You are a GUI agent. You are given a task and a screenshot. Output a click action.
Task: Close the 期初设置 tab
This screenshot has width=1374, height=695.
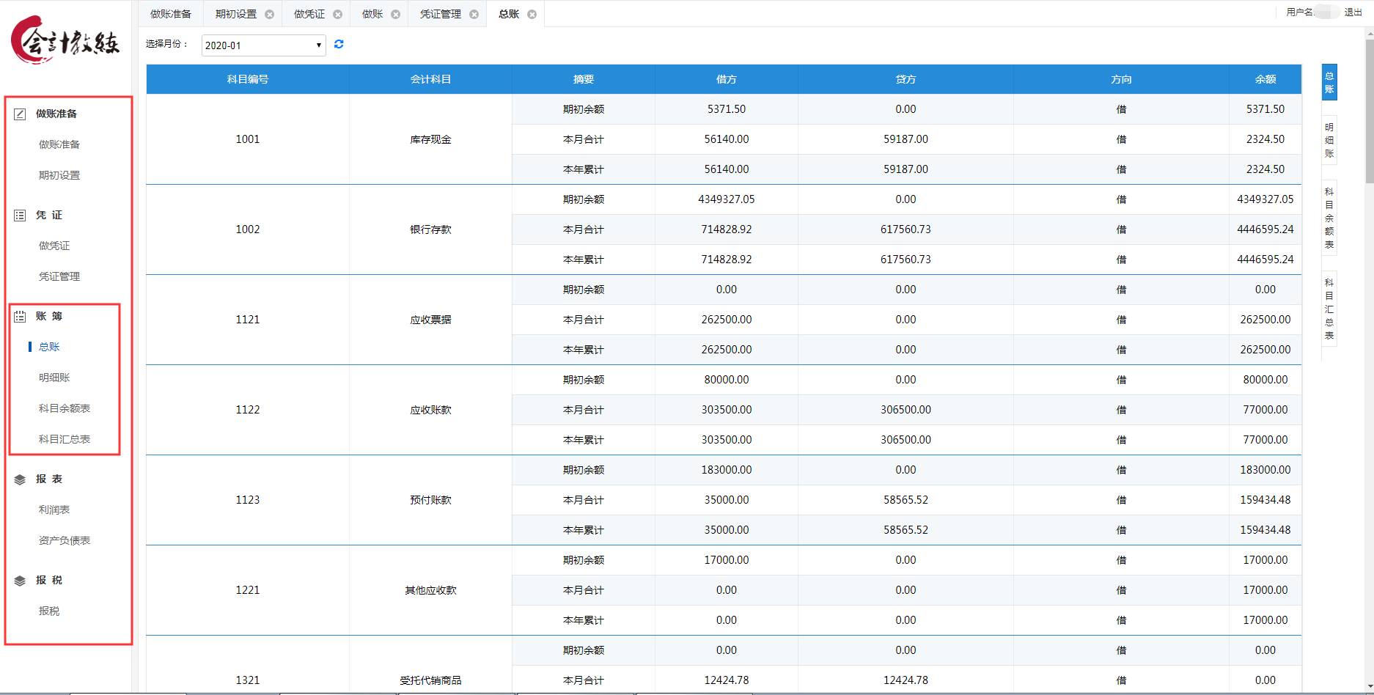270,15
